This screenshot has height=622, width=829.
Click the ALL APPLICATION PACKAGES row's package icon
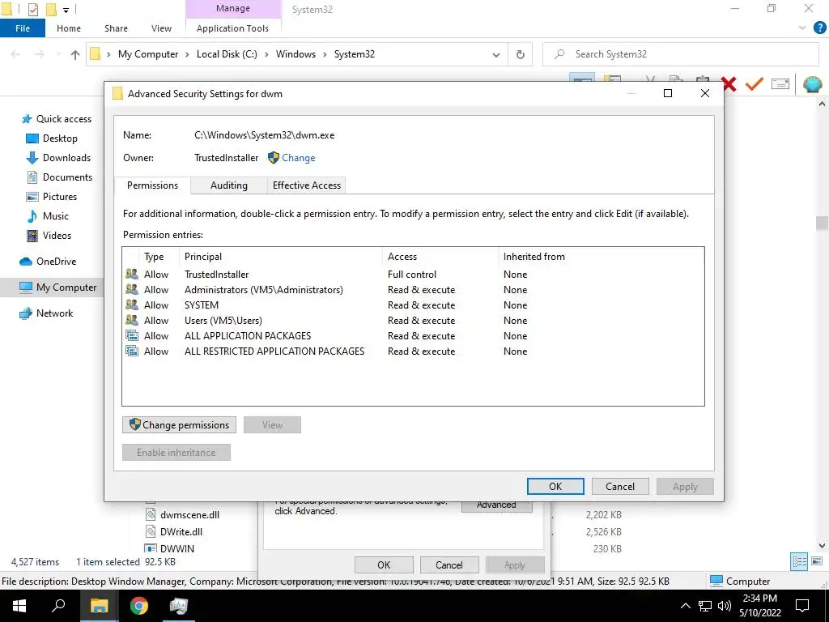click(132, 335)
